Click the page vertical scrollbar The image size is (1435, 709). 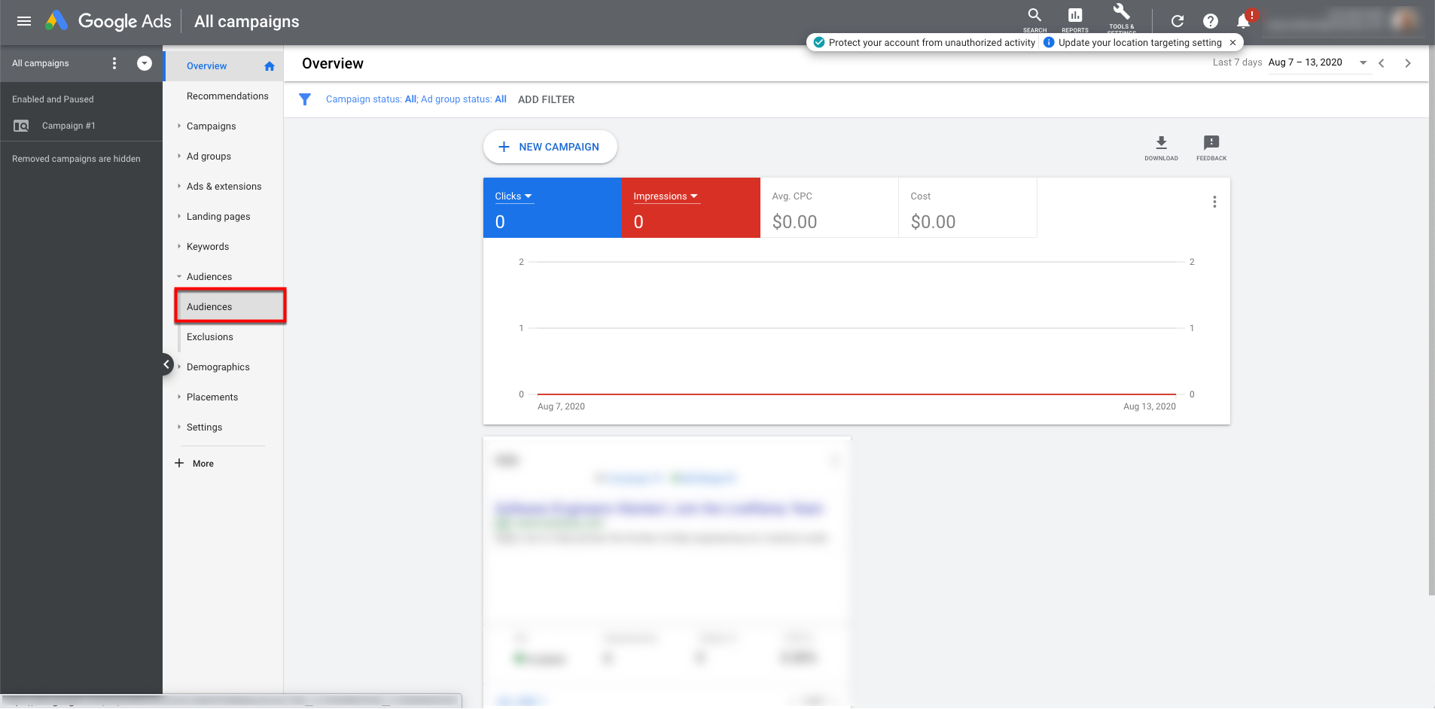click(1431, 320)
